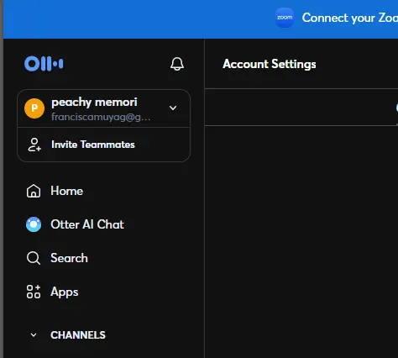Click the Connect your Zoom banner link
This screenshot has width=398, height=358.
pos(350,18)
